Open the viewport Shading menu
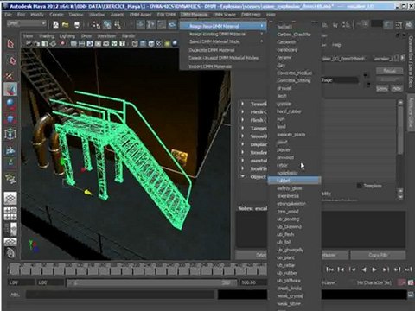The height and width of the screenshot is (311, 415). 47,36
